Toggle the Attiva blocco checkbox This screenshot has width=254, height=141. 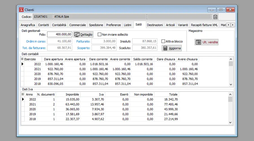pos(163,41)
